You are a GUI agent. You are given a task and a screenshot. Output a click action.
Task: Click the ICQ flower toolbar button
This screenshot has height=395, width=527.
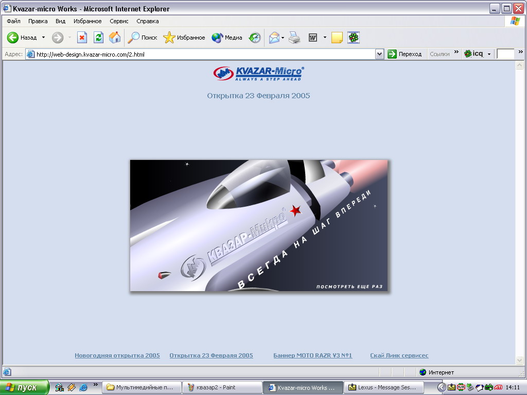click(354, 38)
